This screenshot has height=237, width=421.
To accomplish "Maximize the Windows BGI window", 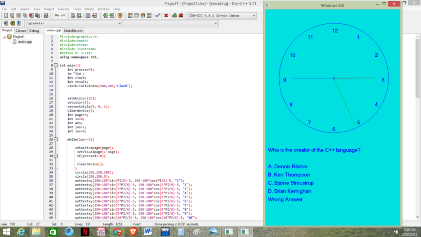I will 384,4.
